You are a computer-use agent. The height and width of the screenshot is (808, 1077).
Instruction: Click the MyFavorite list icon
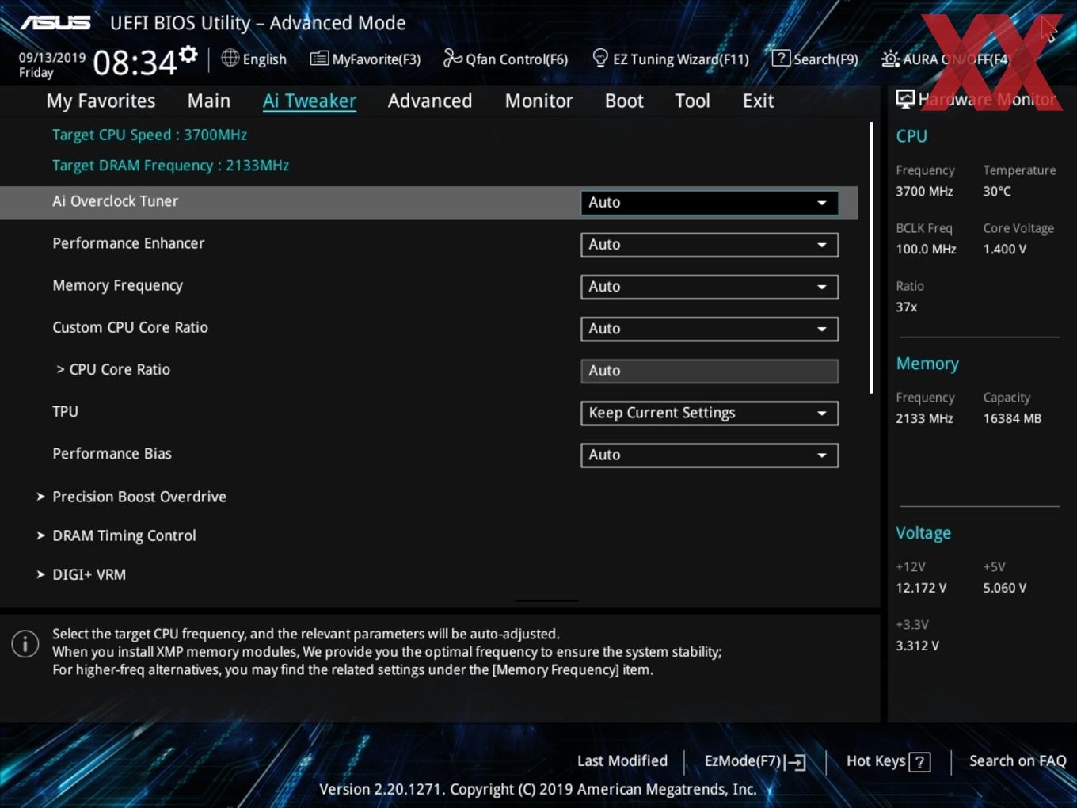pyautogui.click(x=319, y=59)
